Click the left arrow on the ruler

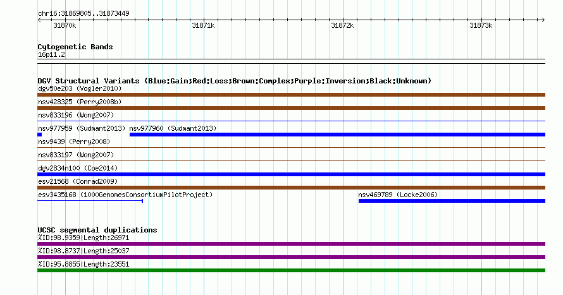39,20
